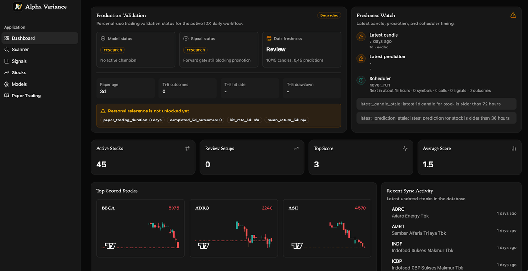Go to Signals in the sidebar
This screenshot has width=528, height=271.
tap(40, 61)
